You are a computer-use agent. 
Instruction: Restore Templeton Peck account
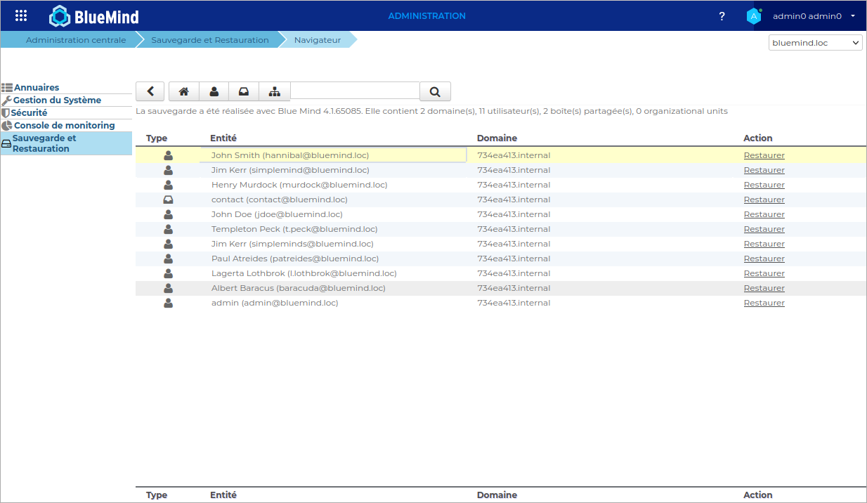pyautogui.click(x=764, y=229)
